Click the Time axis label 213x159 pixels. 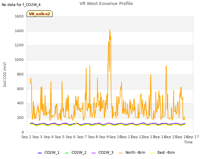click(188, 142)
